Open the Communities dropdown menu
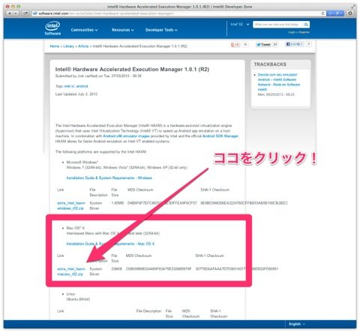This screenshot has height=332, width=360. click(x=84, y=30)
